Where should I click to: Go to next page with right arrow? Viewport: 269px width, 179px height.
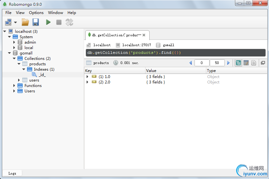228,63
